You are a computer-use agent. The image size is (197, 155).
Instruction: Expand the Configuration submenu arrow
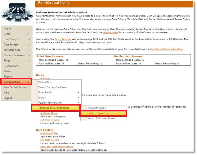[29, 82]
